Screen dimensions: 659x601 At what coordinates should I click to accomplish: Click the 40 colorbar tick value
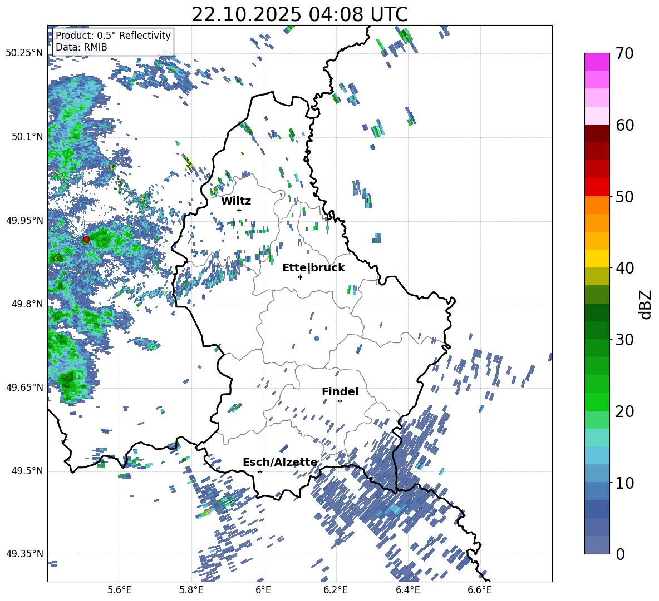(x=624, y=268)
